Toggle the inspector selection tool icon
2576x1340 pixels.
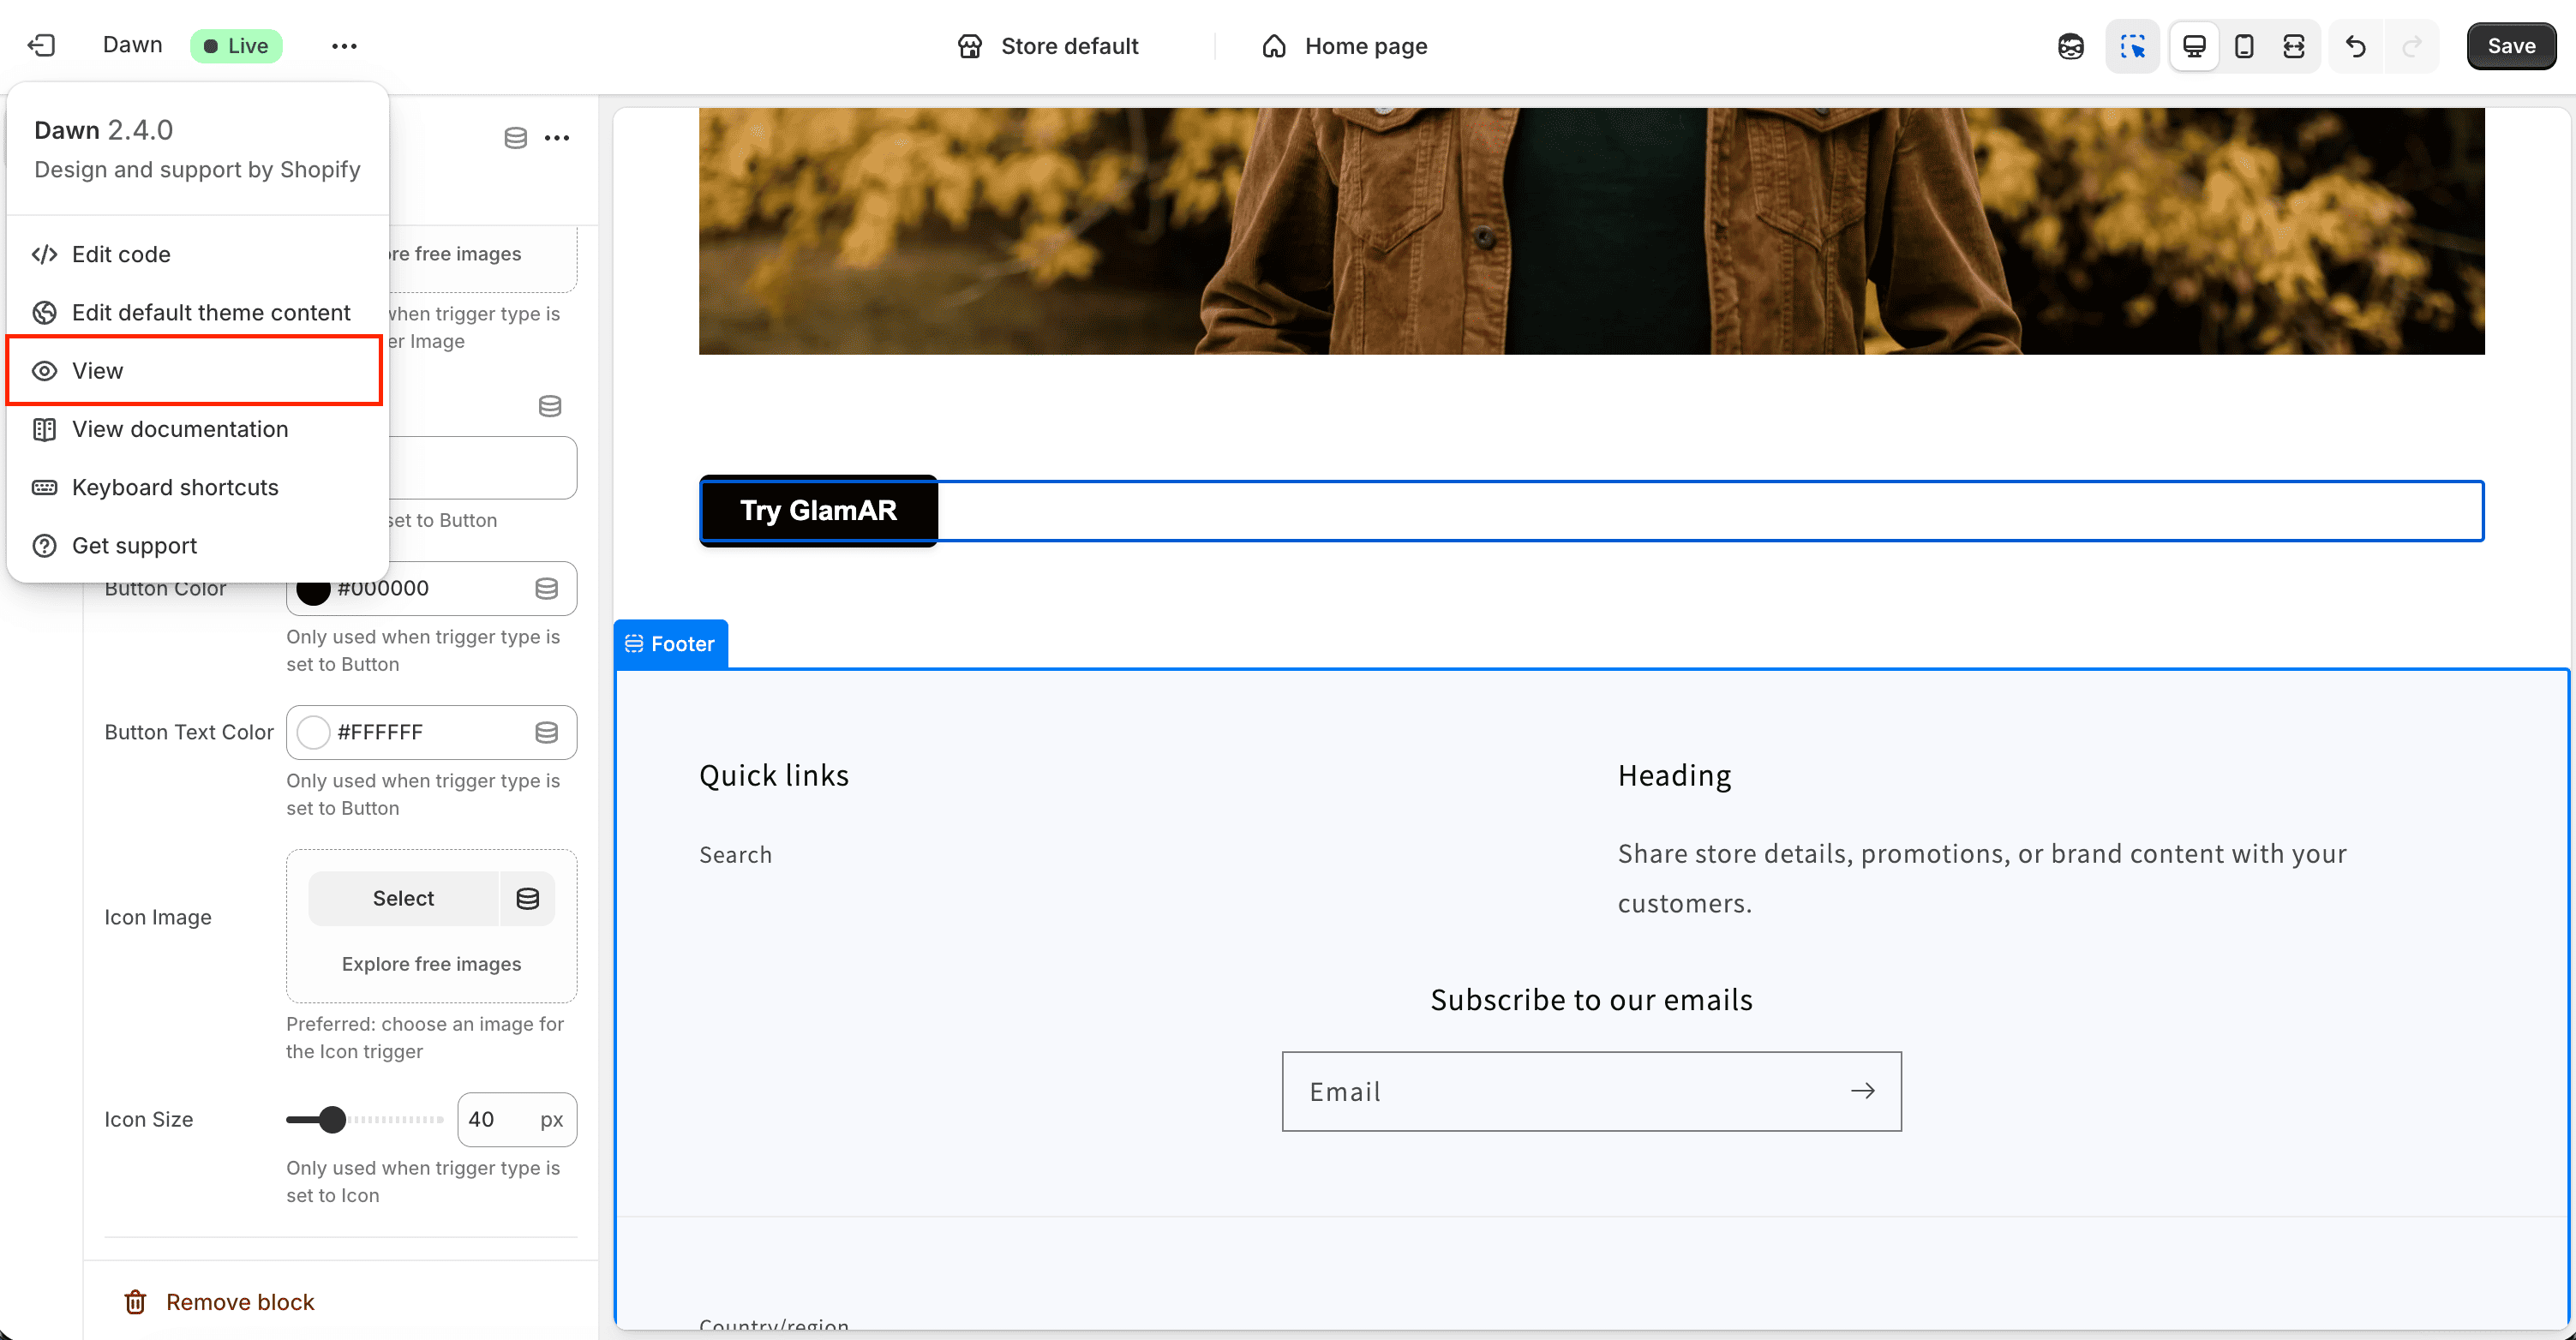click(x=2132, y=46)
